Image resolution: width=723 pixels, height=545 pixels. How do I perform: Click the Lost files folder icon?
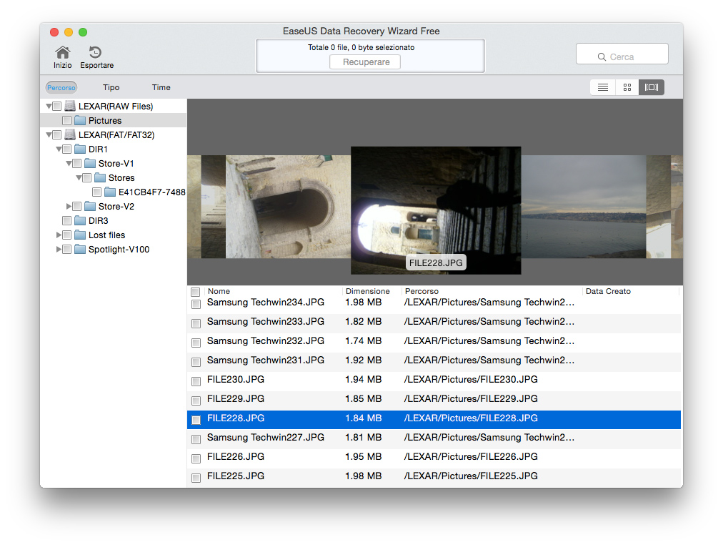point(80,235)
